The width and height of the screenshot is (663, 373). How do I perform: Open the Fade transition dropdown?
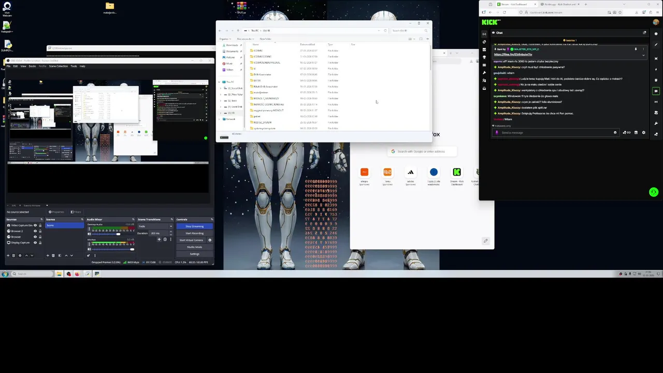point(155,226)
